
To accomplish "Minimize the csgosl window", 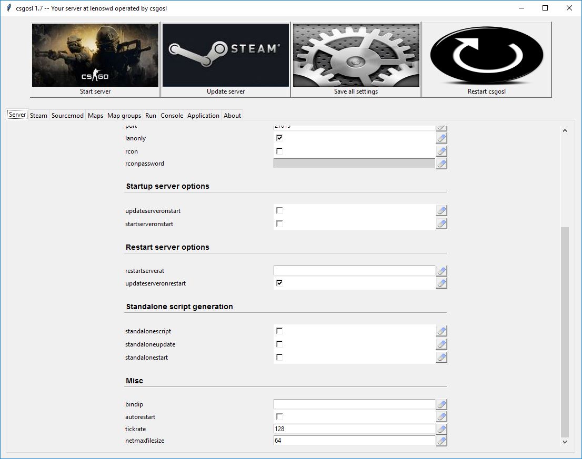I will pyautogui.click(x=521, y=8).
